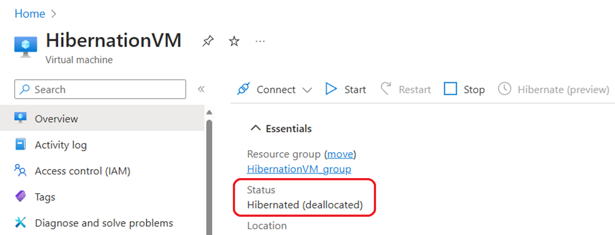Click the HibernationVM title heading
Screen dimensions: 615x235
tap(114, 40)
